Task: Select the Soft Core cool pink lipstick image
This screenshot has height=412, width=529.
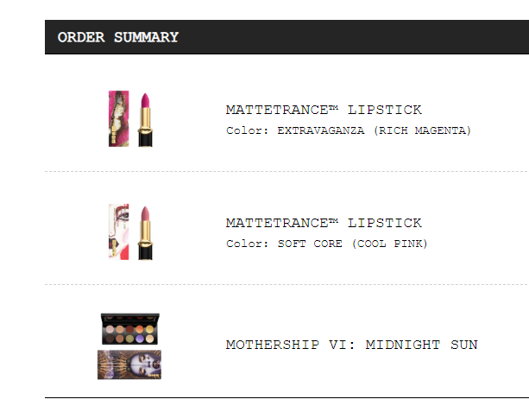Action: tap(145, 232)
